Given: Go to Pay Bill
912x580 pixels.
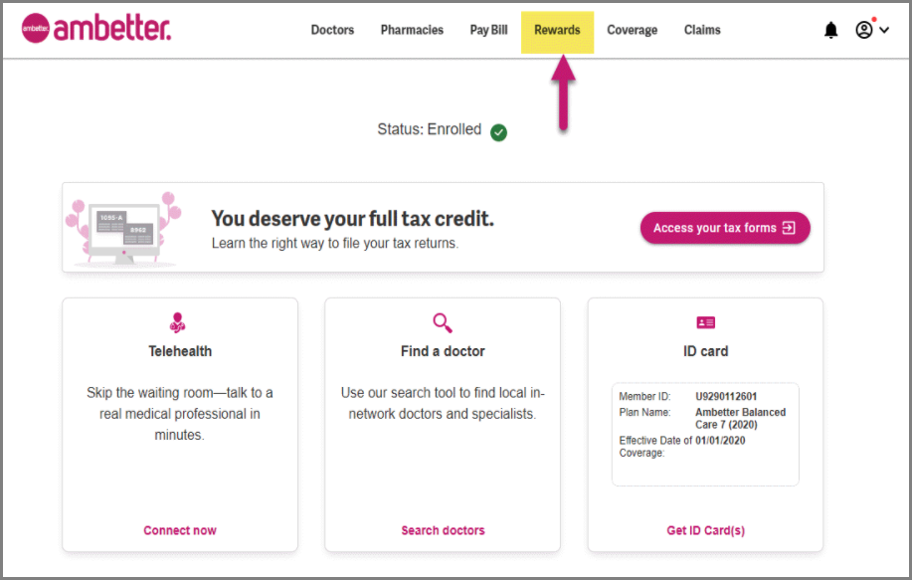Looking at the screenshot, I should (487, 30).
